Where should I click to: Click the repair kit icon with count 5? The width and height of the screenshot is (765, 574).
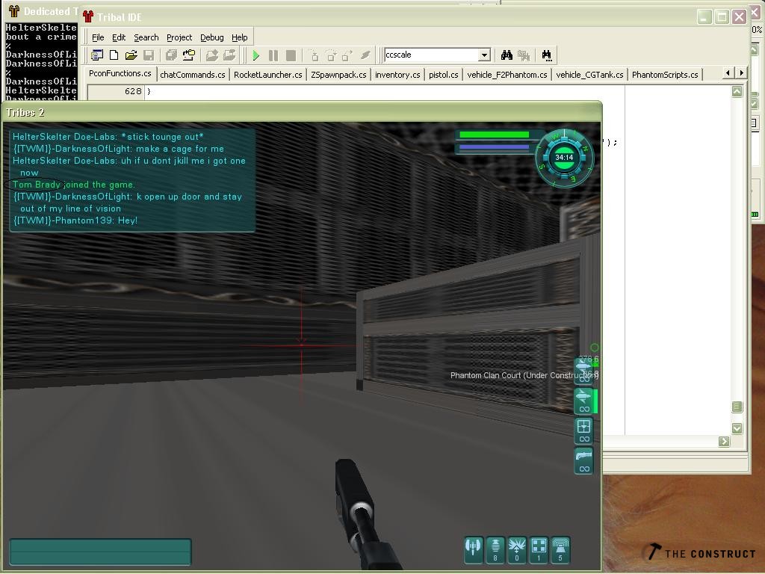point(560,549)
